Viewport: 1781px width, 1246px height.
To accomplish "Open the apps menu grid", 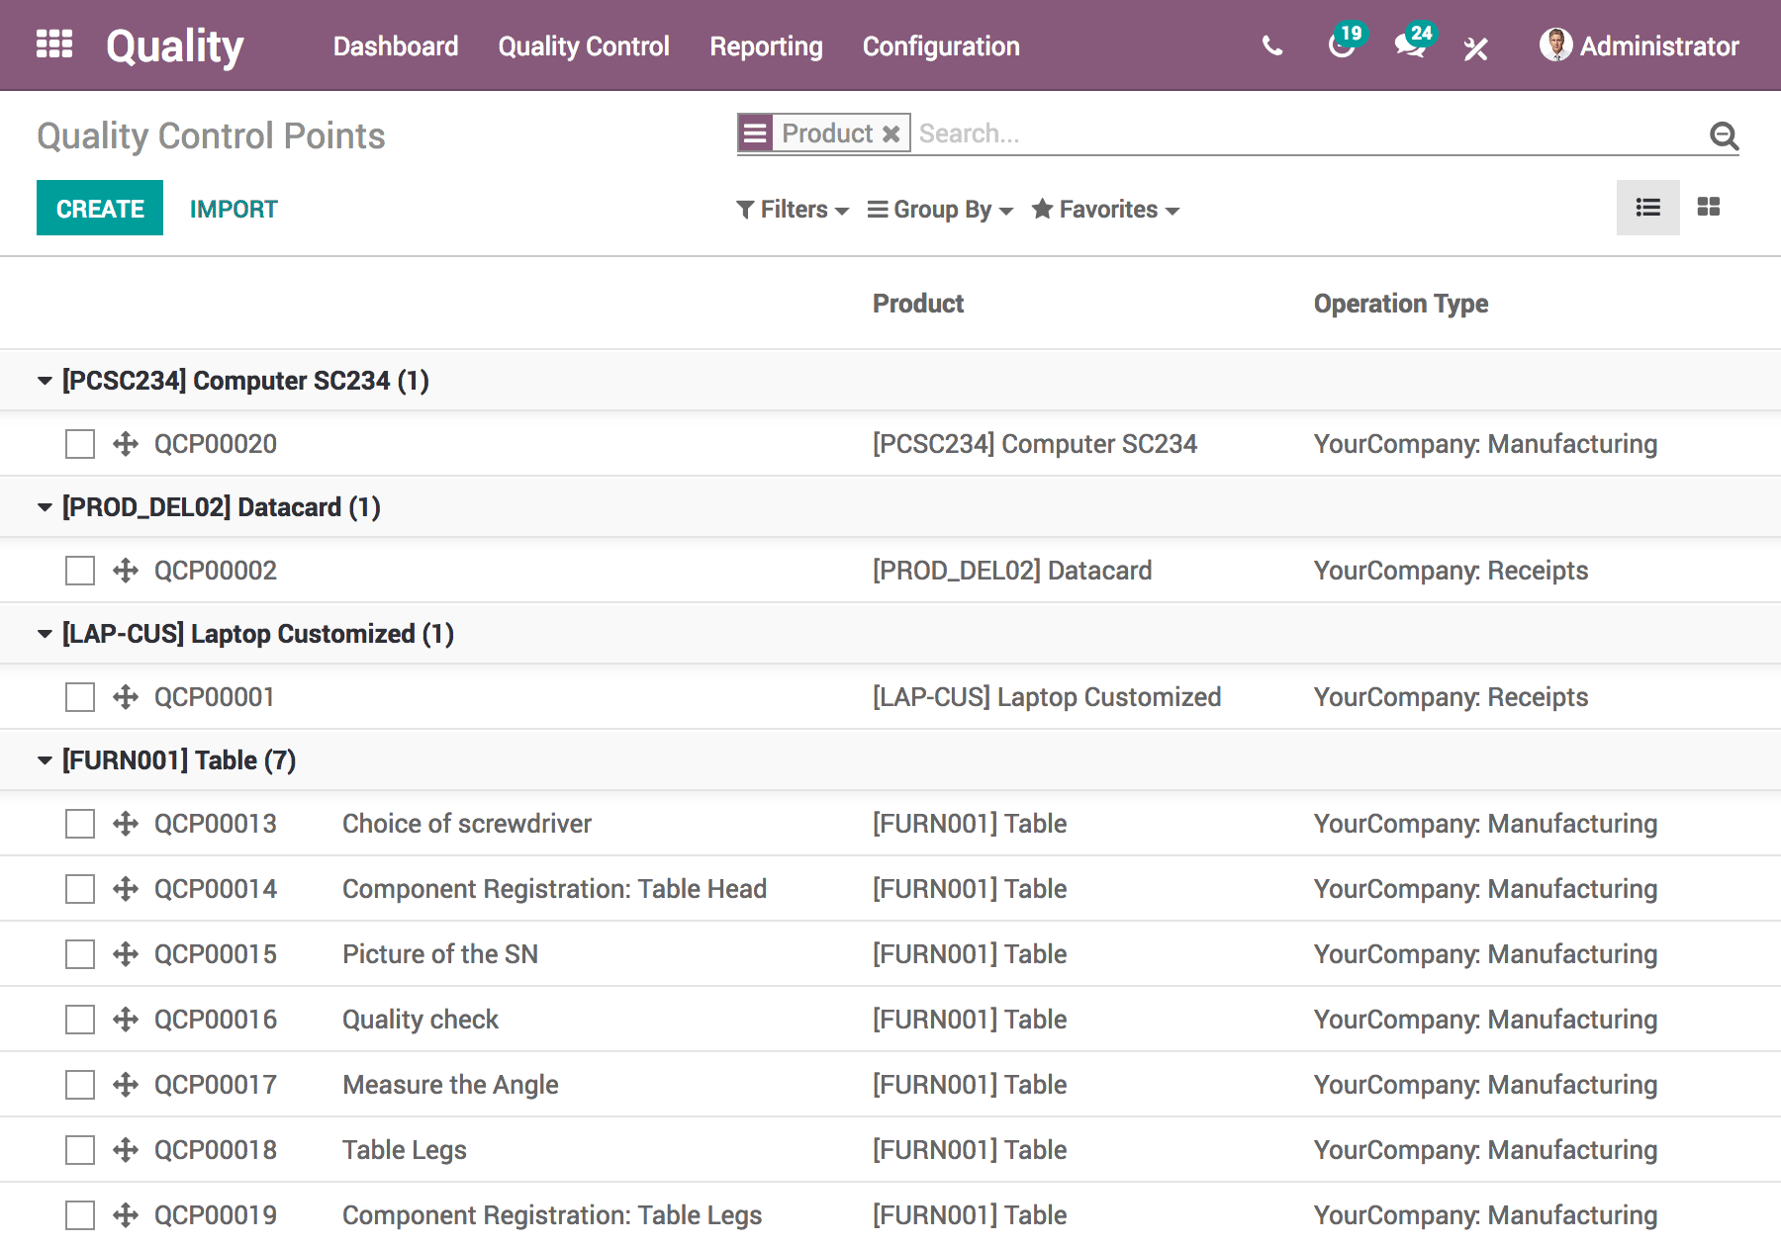I will pyautogui.click(x=54, y=44).
